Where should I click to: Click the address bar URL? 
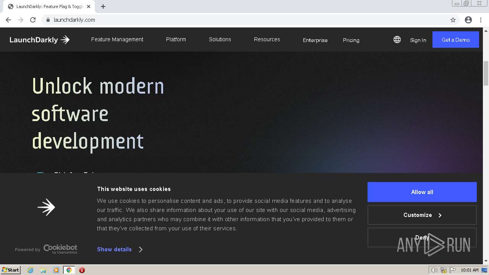point(74,20)
